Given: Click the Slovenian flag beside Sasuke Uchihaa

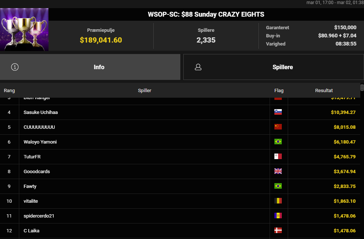Looking at the screenshot, I should click(x=278, y=112).
